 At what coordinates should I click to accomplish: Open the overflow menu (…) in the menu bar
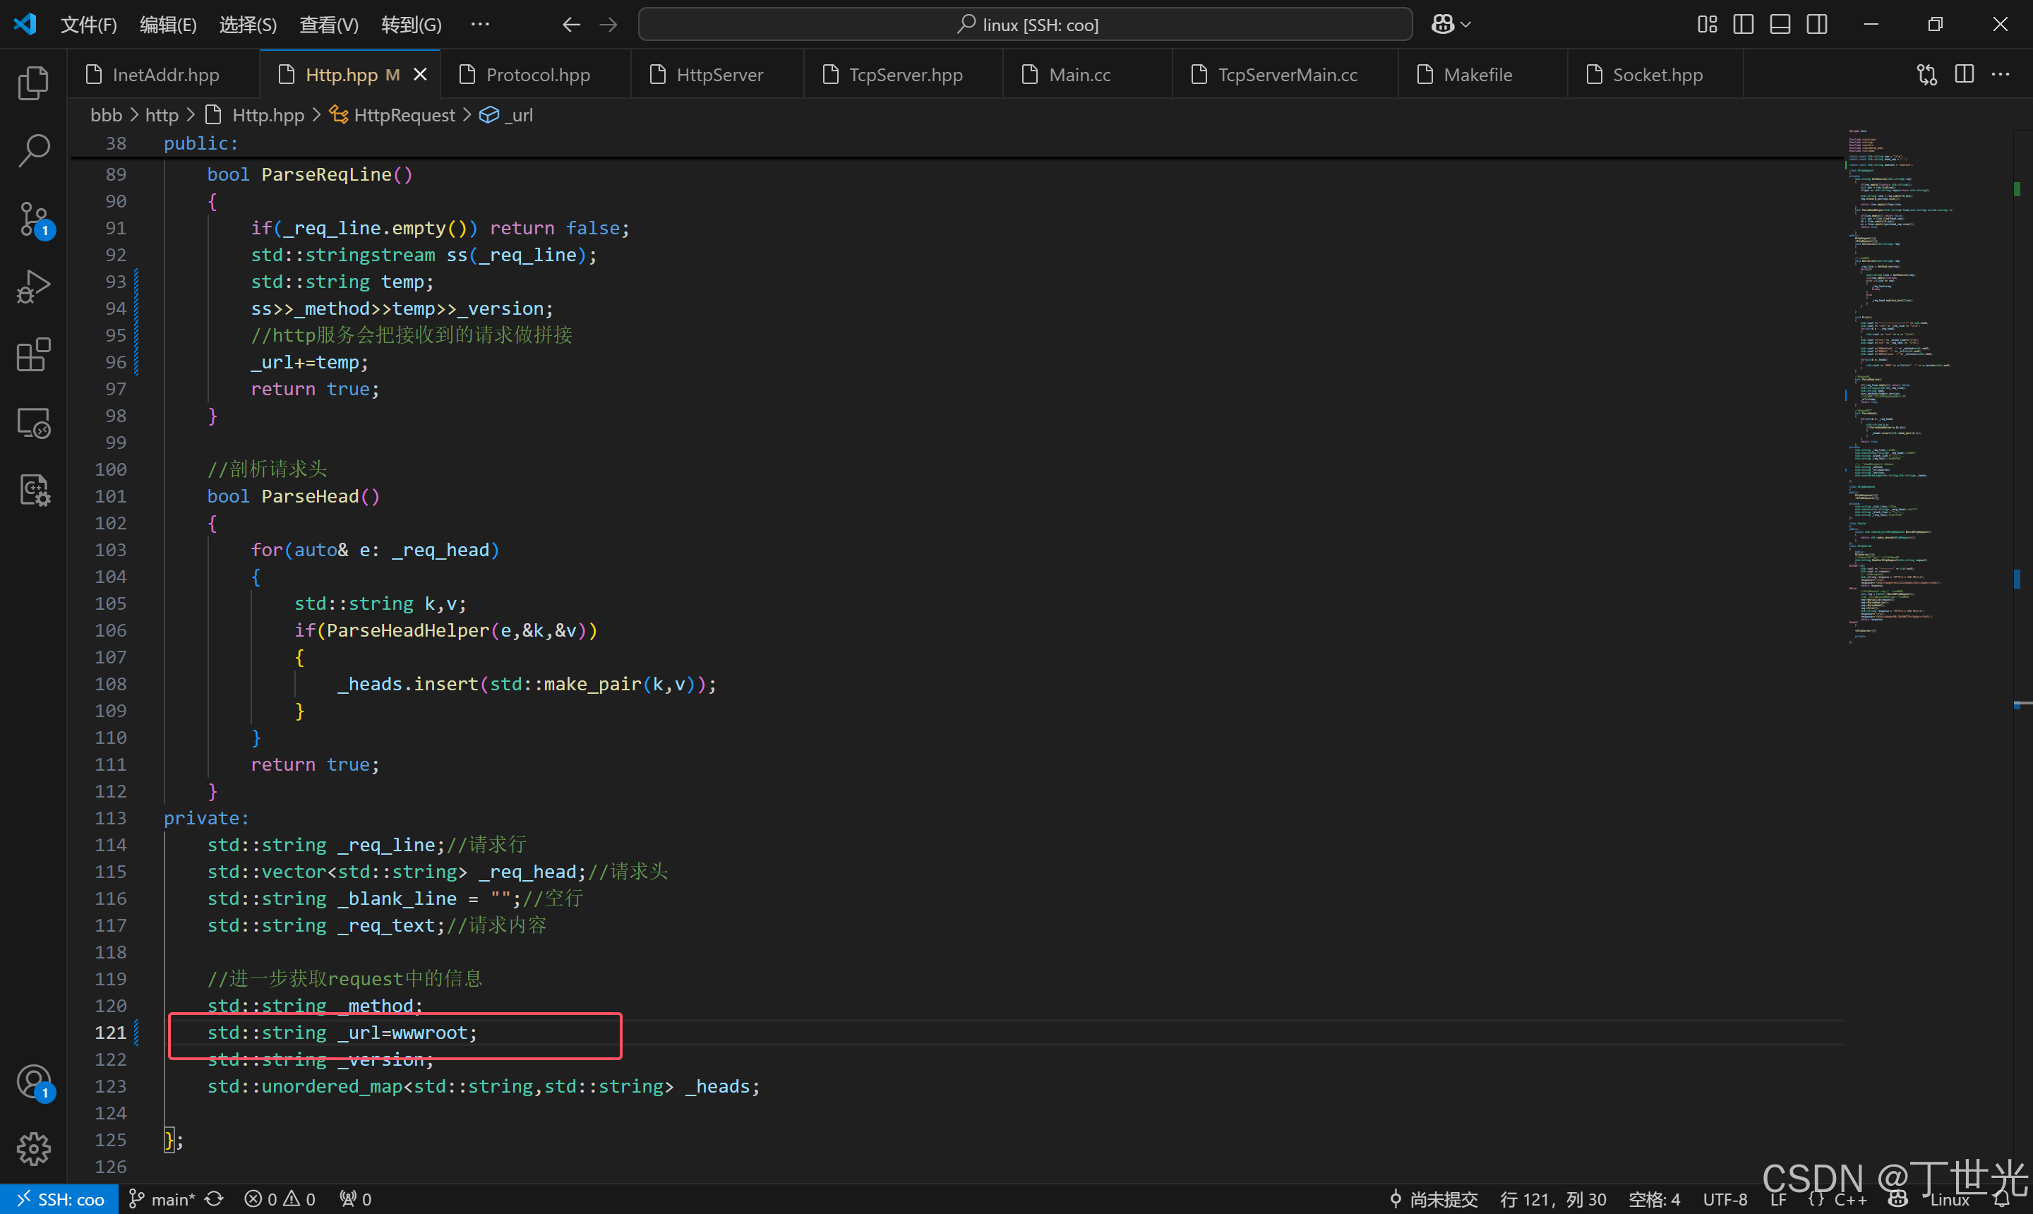click(480, 25)
